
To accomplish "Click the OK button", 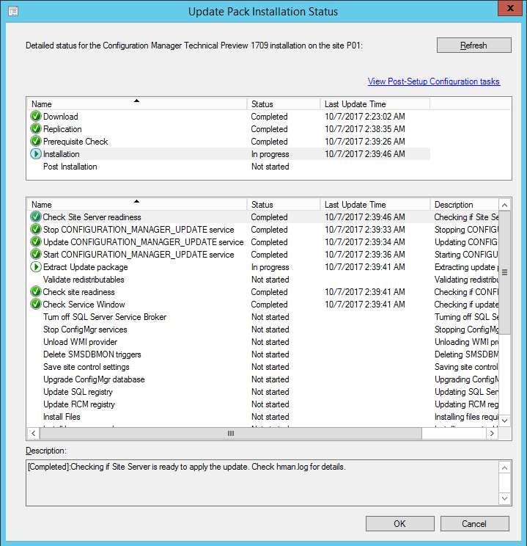I will tap(399, 524).
